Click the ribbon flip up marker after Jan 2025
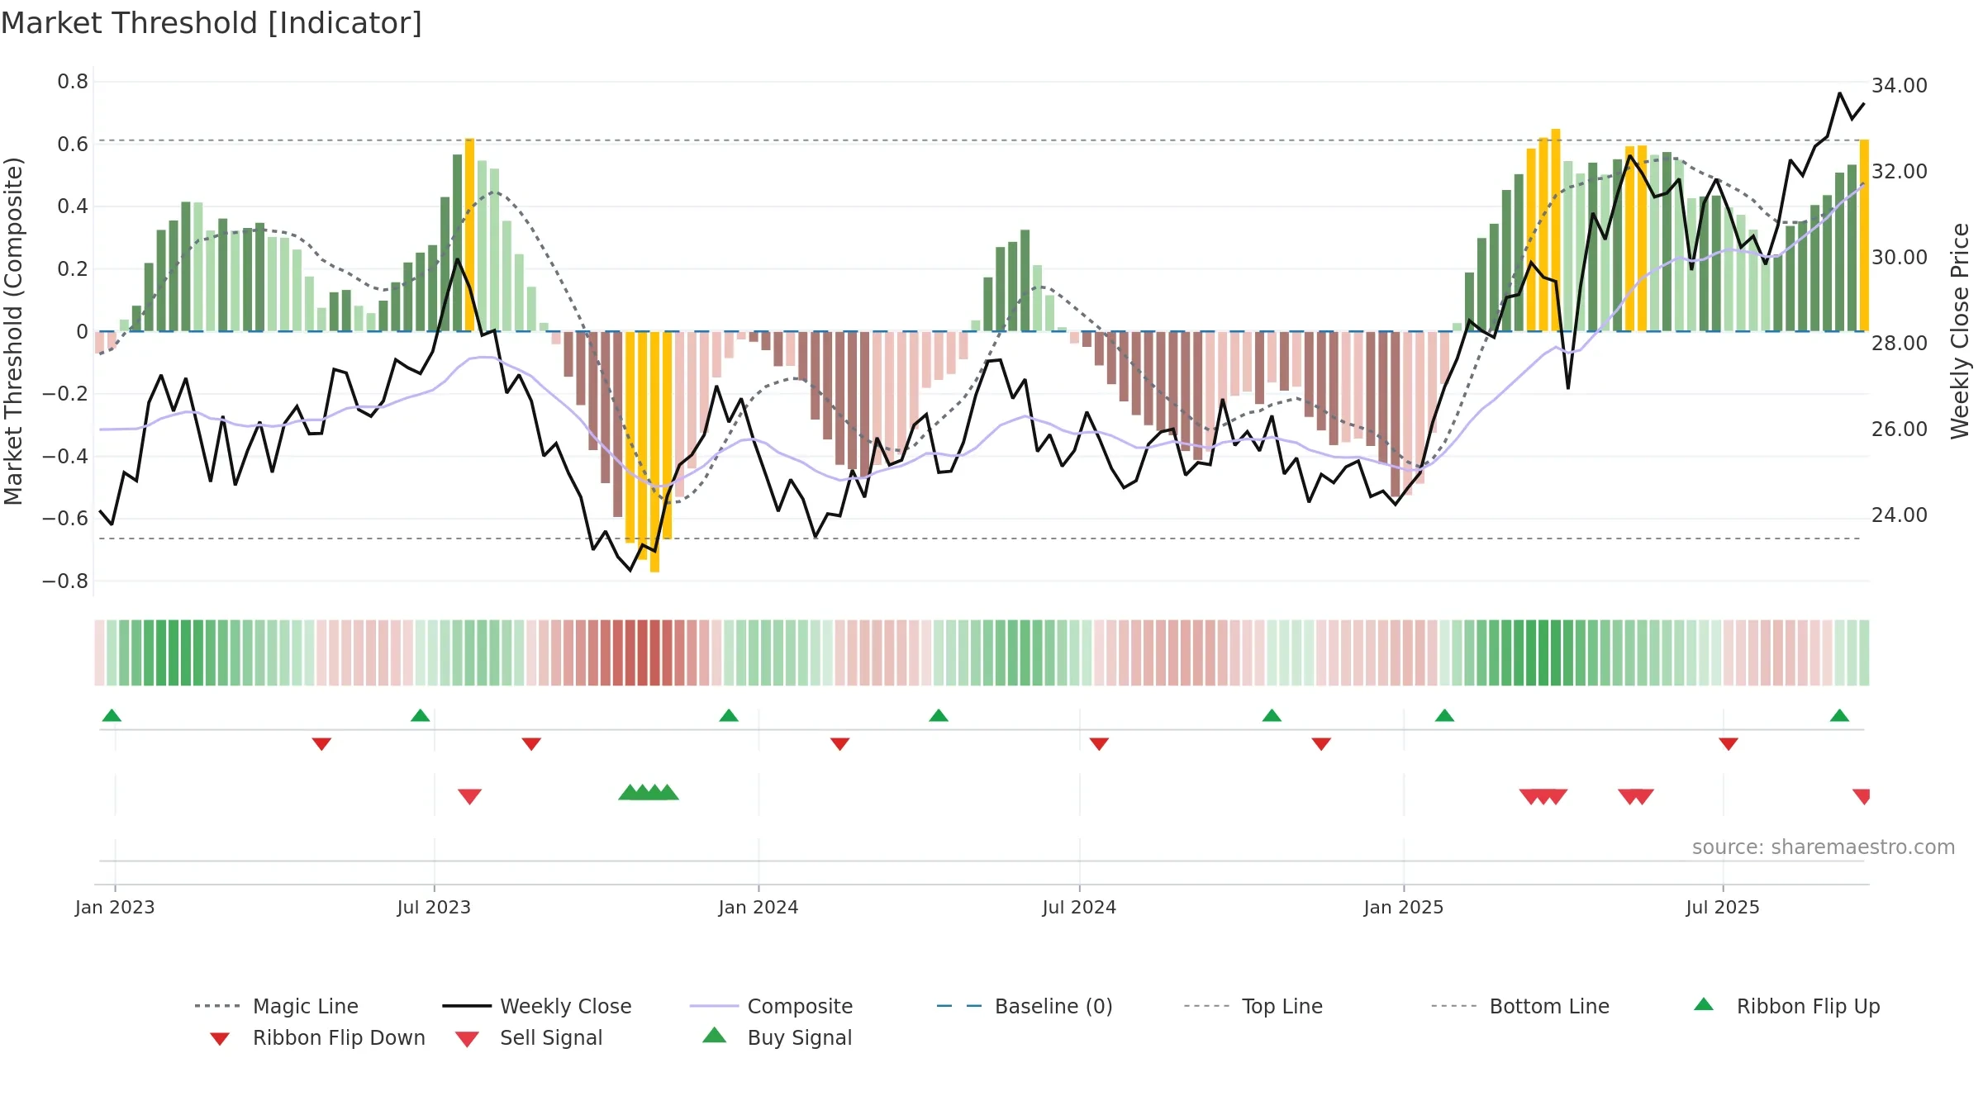This screenshot has height=1115, width=1983. coord(1444,715)
